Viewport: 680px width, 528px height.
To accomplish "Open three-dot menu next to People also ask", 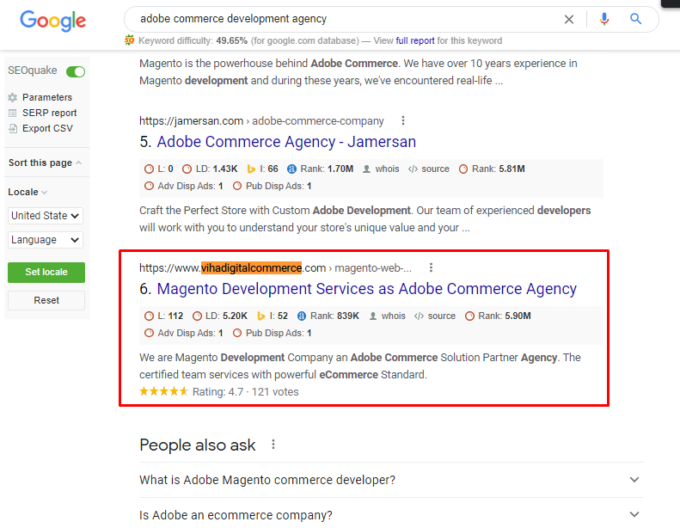I will coord(273,445).
